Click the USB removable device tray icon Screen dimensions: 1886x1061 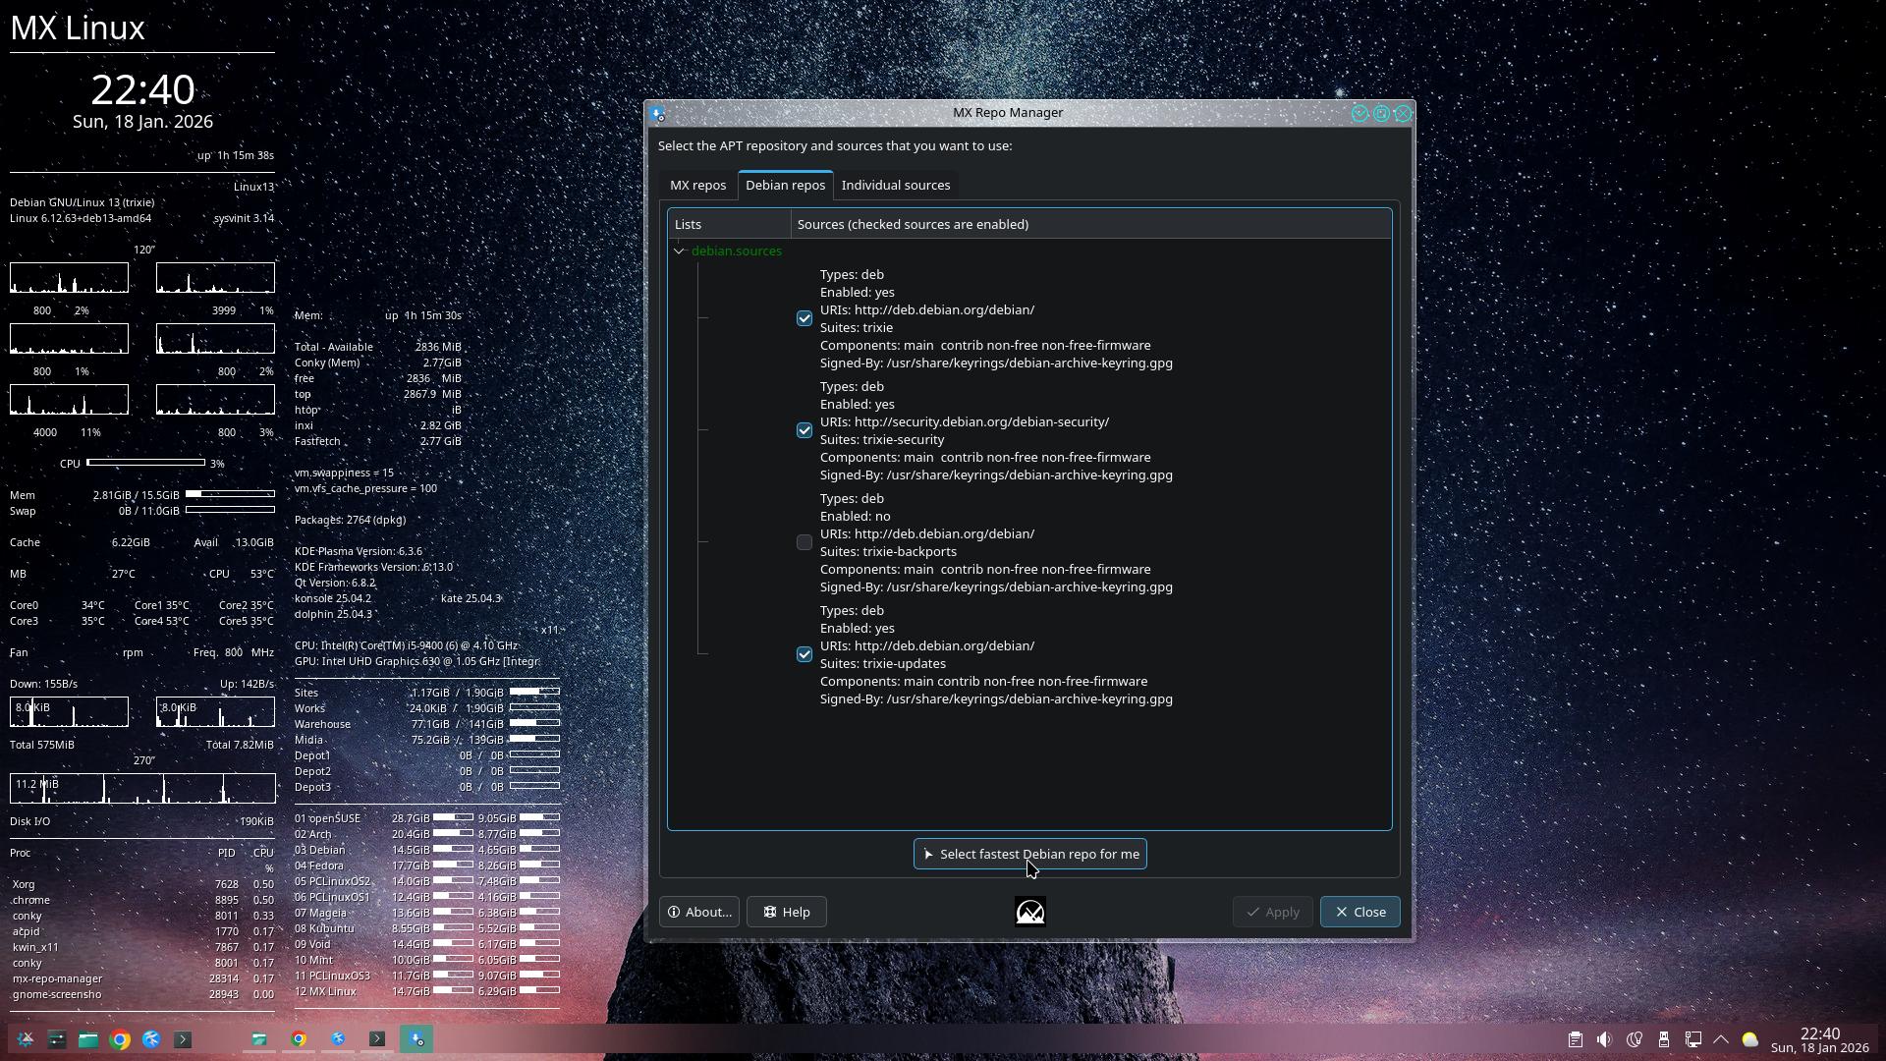[x=1664, y=1039]
